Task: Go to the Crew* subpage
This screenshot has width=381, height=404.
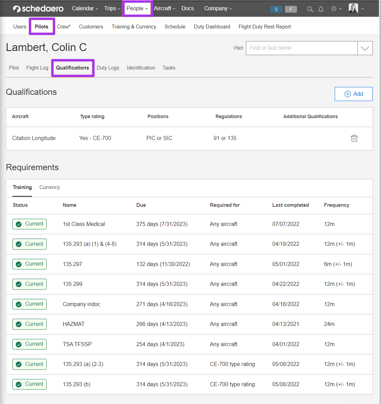Action: pyautogui.click(x=64, y=27)
